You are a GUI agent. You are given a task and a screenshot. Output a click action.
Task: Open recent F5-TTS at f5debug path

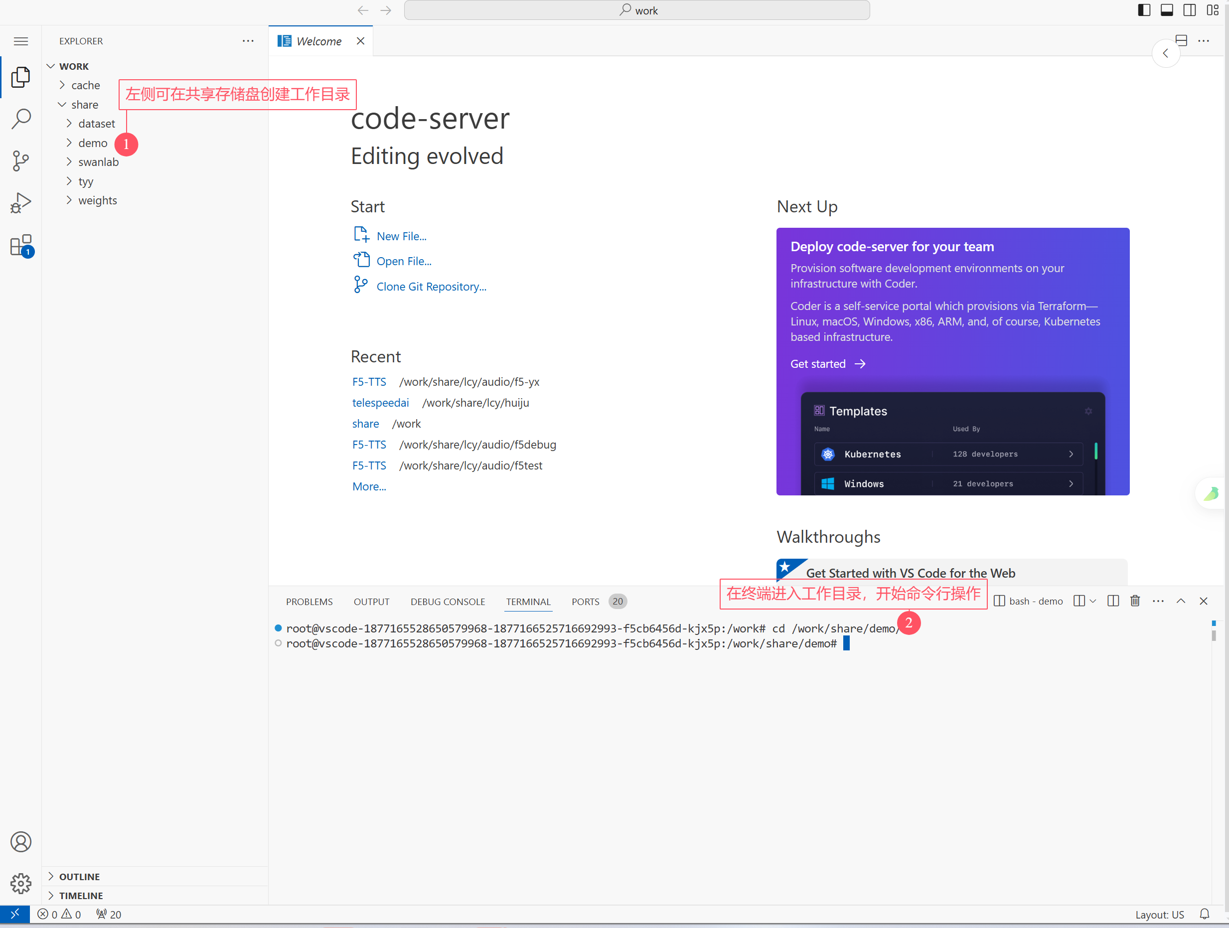tap(369, 445)
